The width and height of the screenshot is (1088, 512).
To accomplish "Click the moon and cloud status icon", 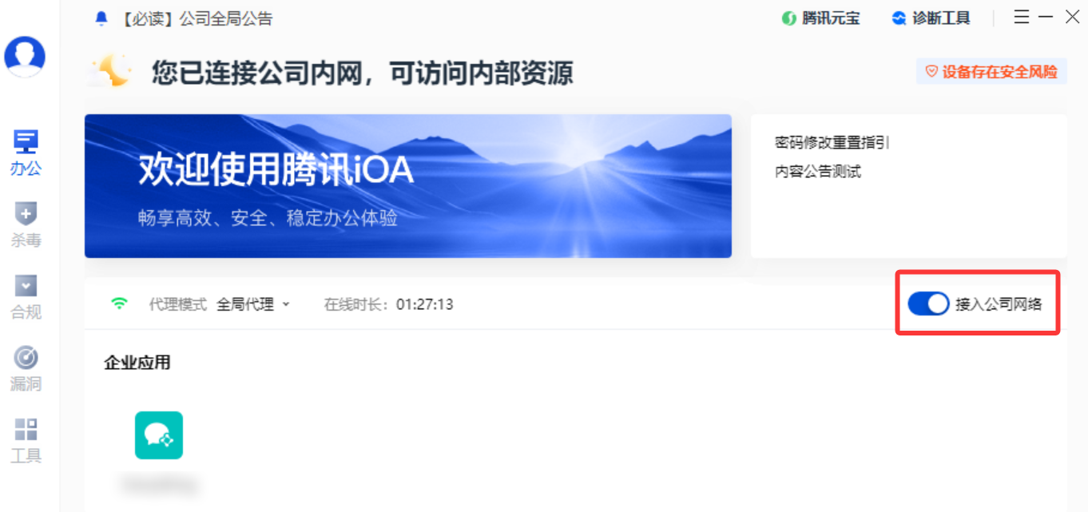I will coord(110,72).
